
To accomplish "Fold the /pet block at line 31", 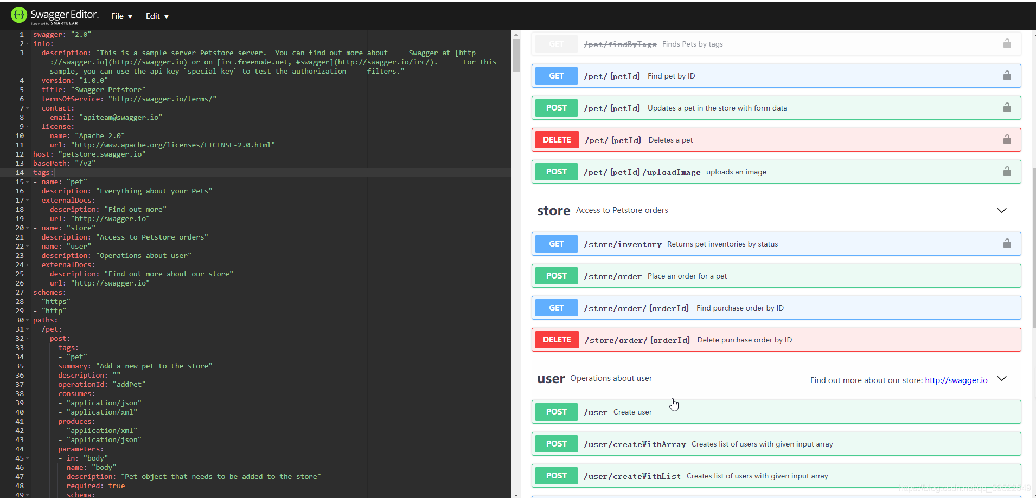I will [x=28, y=329].
